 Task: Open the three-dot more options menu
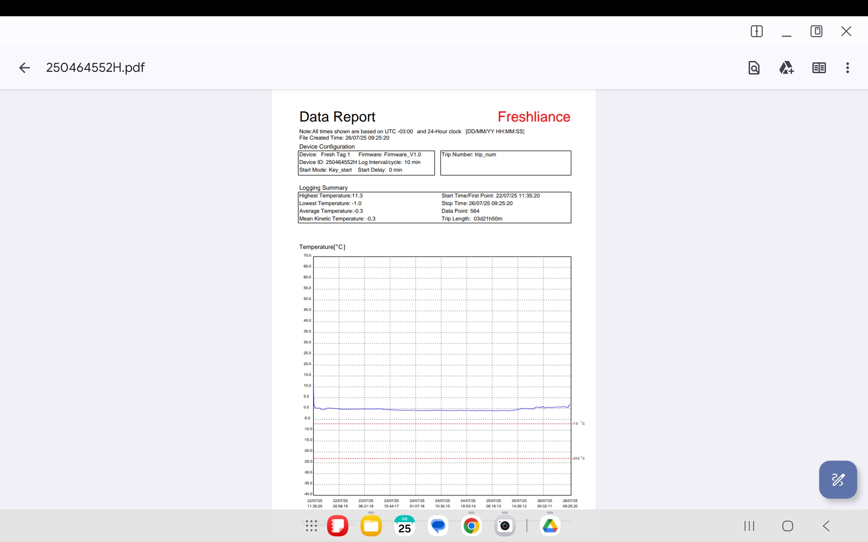(847, 68)
